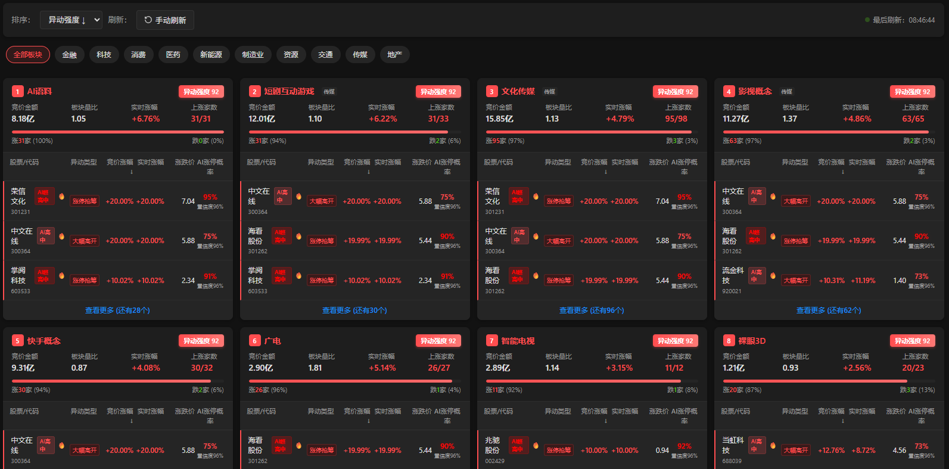Image resolution: width=949 pixels, height=469 pixels.
Task: Click 异动强度 92 badge on 广电 card
Action: coord(438,341)
